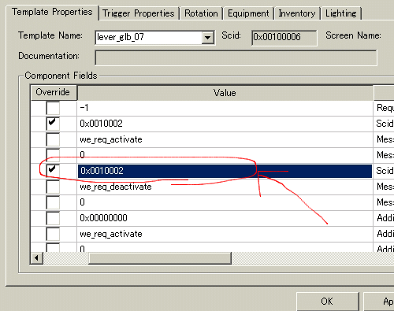
Task: Switch to the Trigger Properties tab
Action: (x=139, y=13)
